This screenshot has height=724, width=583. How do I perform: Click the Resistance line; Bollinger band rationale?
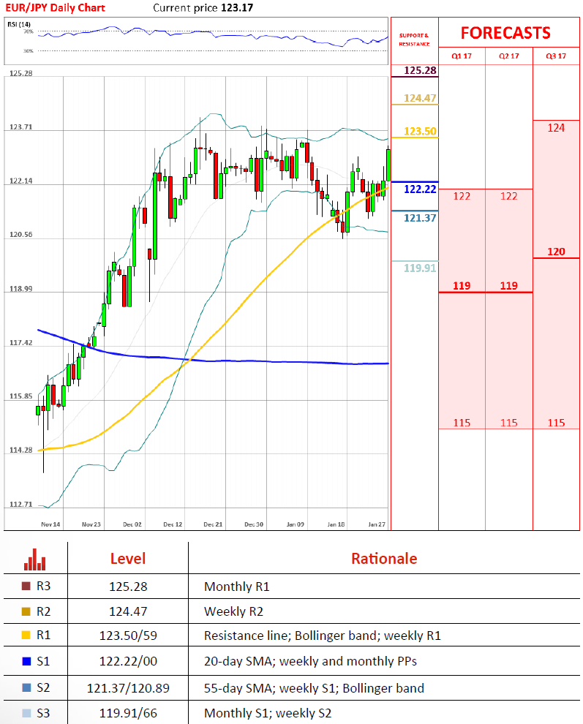(x=323, y=636)
